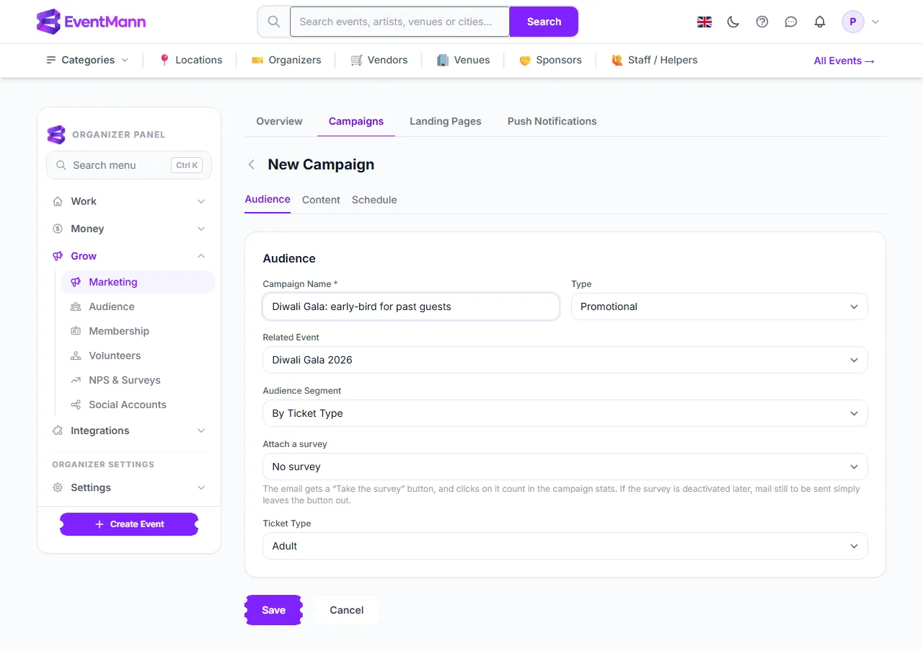Click the Work home icon
Image resolution: width=923 pixels, height=649 pixels.
[x=58, y=201]
